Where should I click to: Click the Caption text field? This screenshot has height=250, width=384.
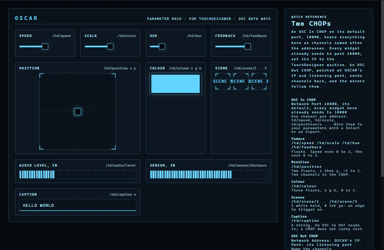[x=78, y=206]
